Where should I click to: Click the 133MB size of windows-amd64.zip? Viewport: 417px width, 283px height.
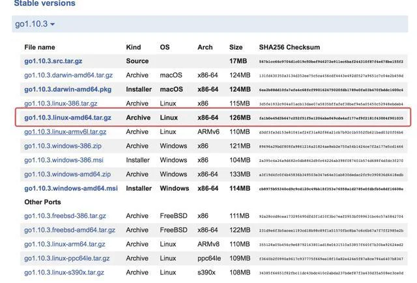pyautogui.click(x=240, y=174)
